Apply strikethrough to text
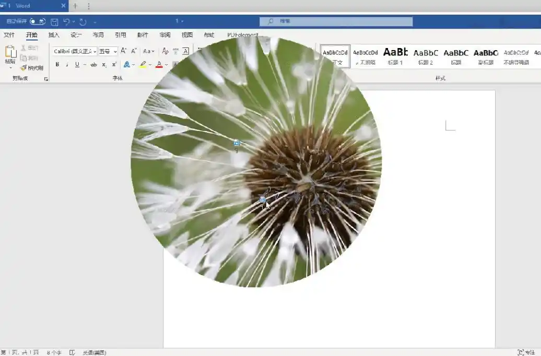 93,65
